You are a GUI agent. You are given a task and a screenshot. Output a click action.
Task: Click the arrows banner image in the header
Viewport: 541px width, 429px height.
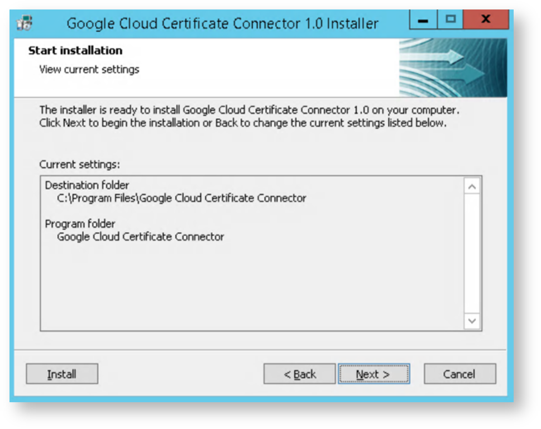pyautogui.click(x=453, y=68)
